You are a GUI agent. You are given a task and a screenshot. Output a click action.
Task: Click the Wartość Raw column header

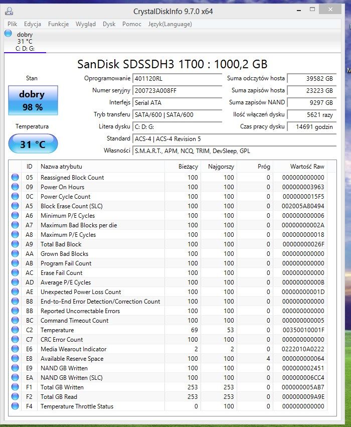tap(300, 167)
